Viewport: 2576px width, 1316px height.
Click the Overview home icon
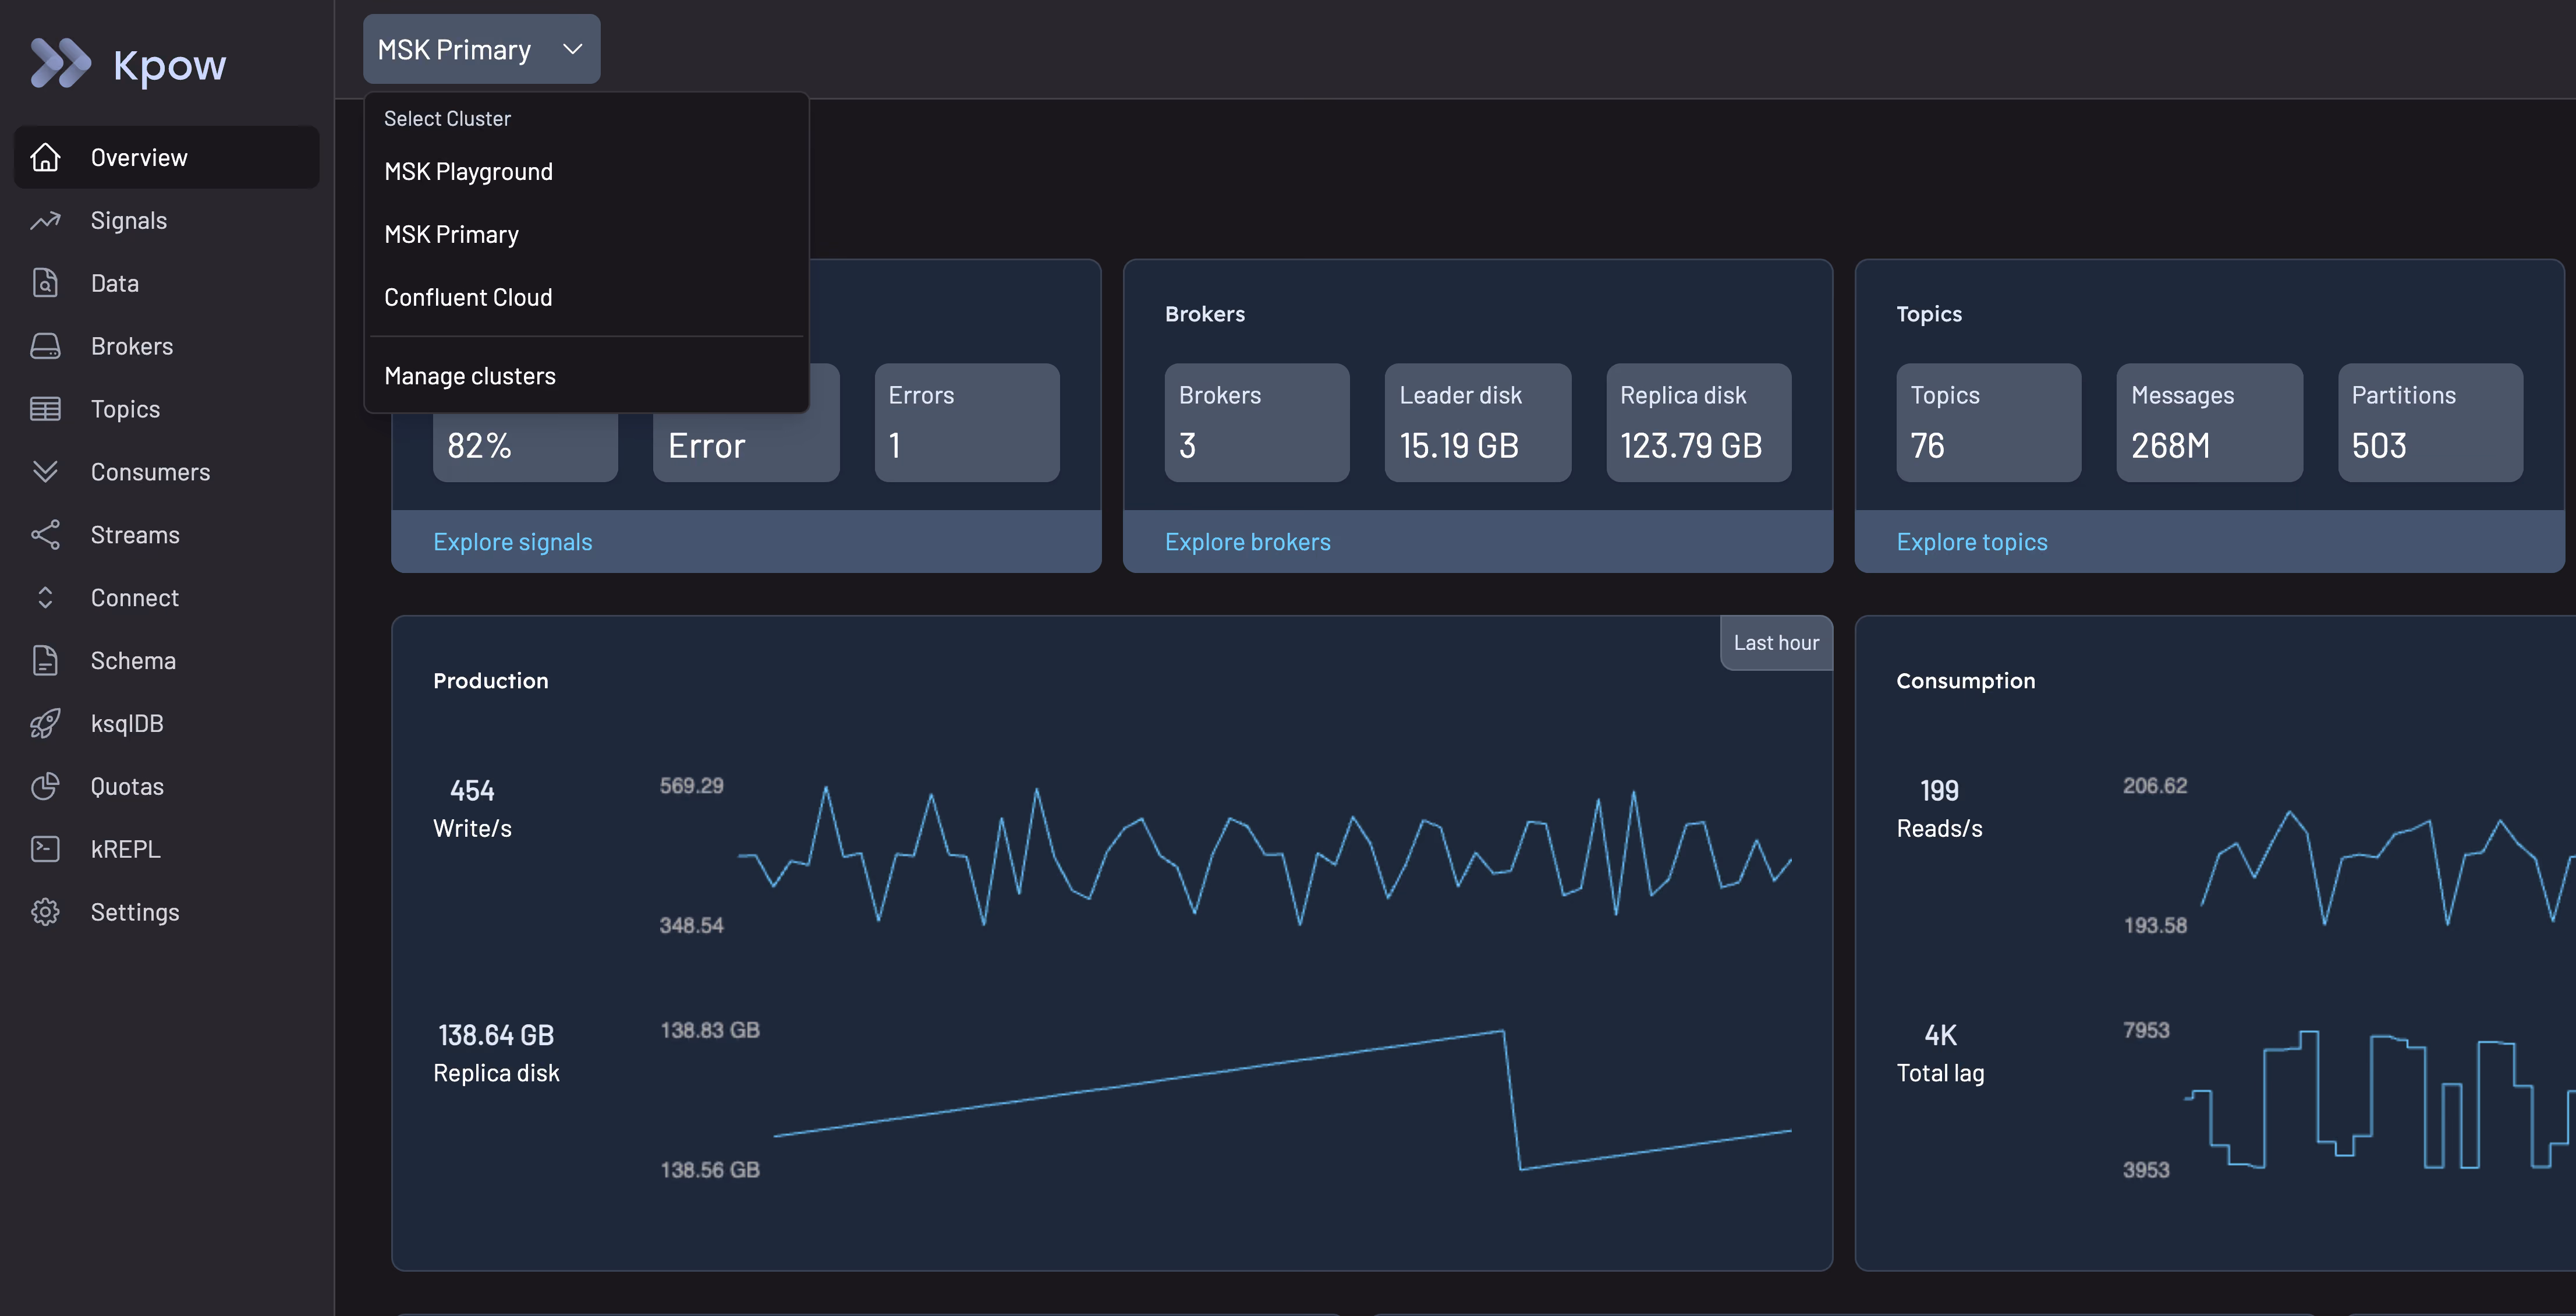[45, 157]
